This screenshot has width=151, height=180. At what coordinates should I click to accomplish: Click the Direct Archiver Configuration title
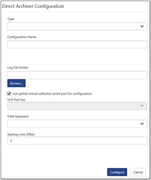pyautogui.click(x=33, y=6)
